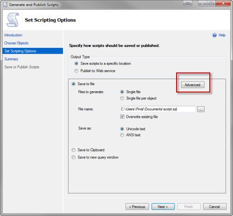
Task: Click the Help question mark icon
Action: pyautogui.click(x=214, y=35)
